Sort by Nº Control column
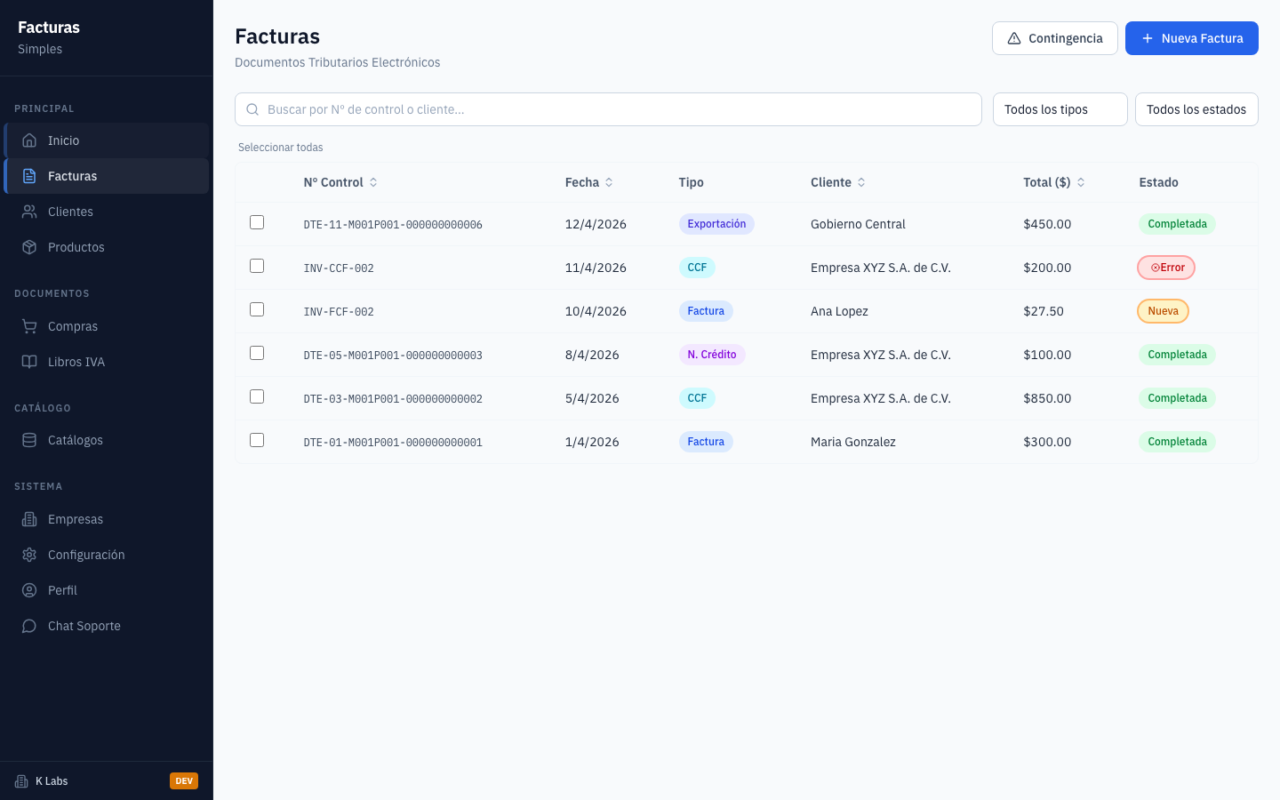This screenshot has width=1280, height=800. pos(340,182)
